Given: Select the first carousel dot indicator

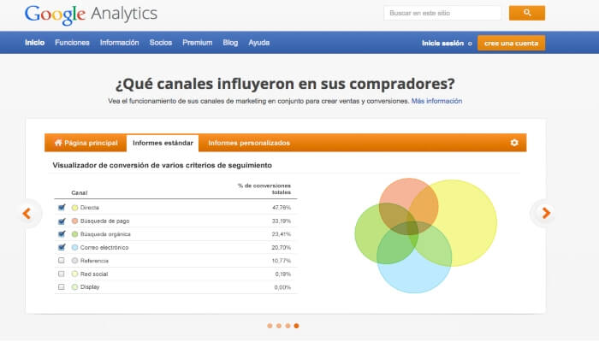Looking at the screenshot, I should pyautogui.click(x=270, y=326).
